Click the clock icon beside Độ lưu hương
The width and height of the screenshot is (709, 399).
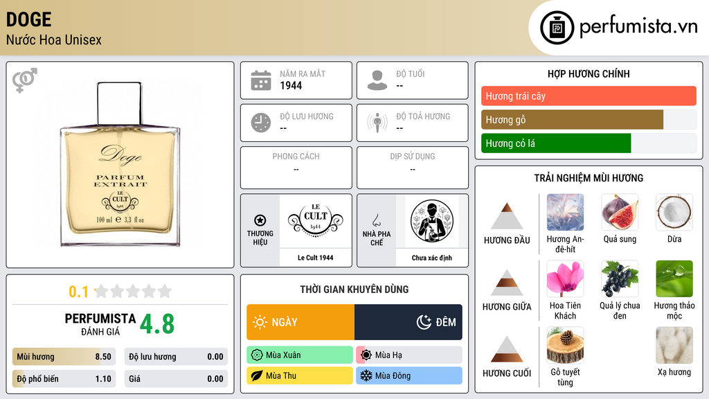point(261,123)
